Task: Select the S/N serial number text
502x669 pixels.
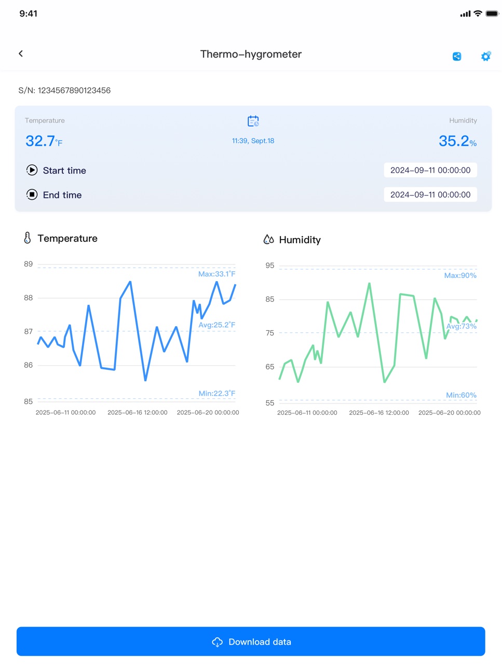Action: tap(64, 90)
